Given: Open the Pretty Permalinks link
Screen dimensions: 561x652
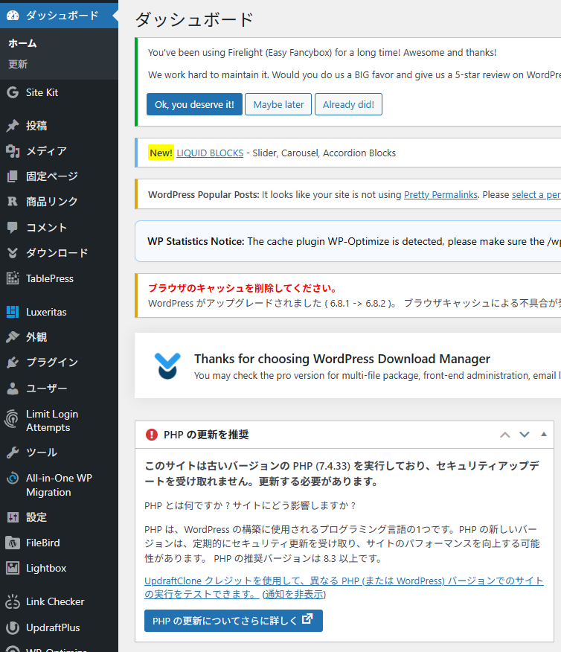Looking at the screenshot, I should (440, 194).
